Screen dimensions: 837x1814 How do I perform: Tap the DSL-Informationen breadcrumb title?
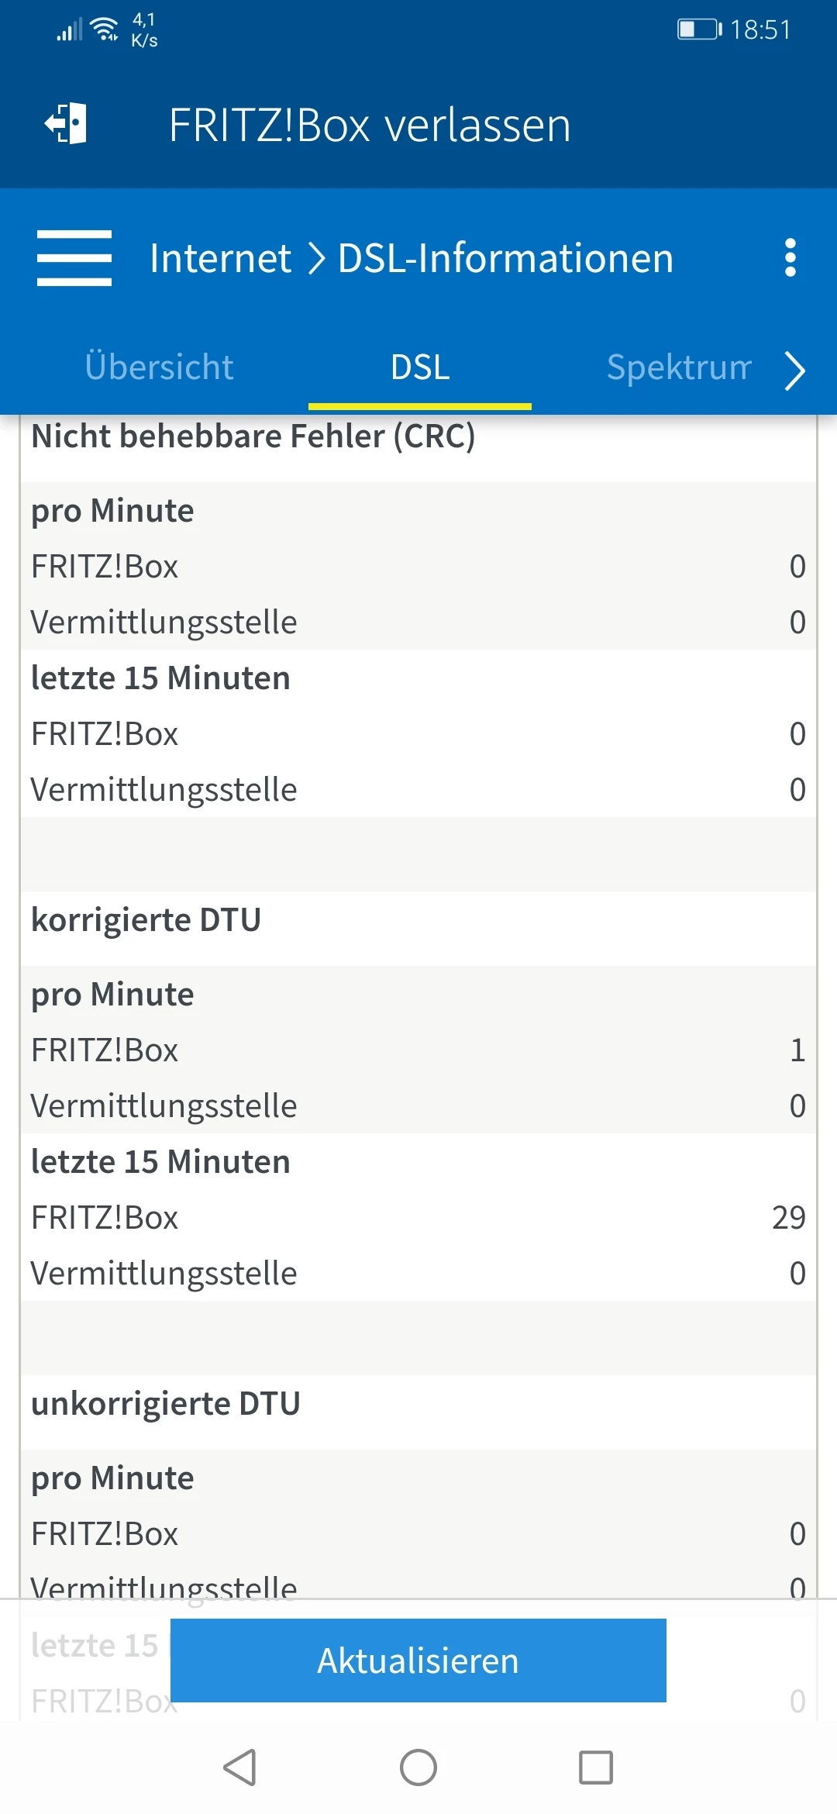pos(505,258)
